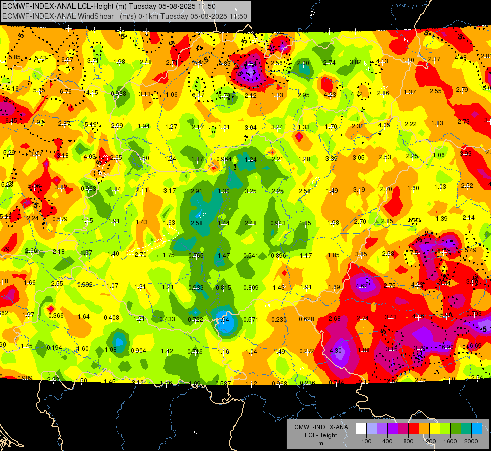Click the wind shear value 0.765
Screen dimensions: 491x451
(x=196, y=256)
